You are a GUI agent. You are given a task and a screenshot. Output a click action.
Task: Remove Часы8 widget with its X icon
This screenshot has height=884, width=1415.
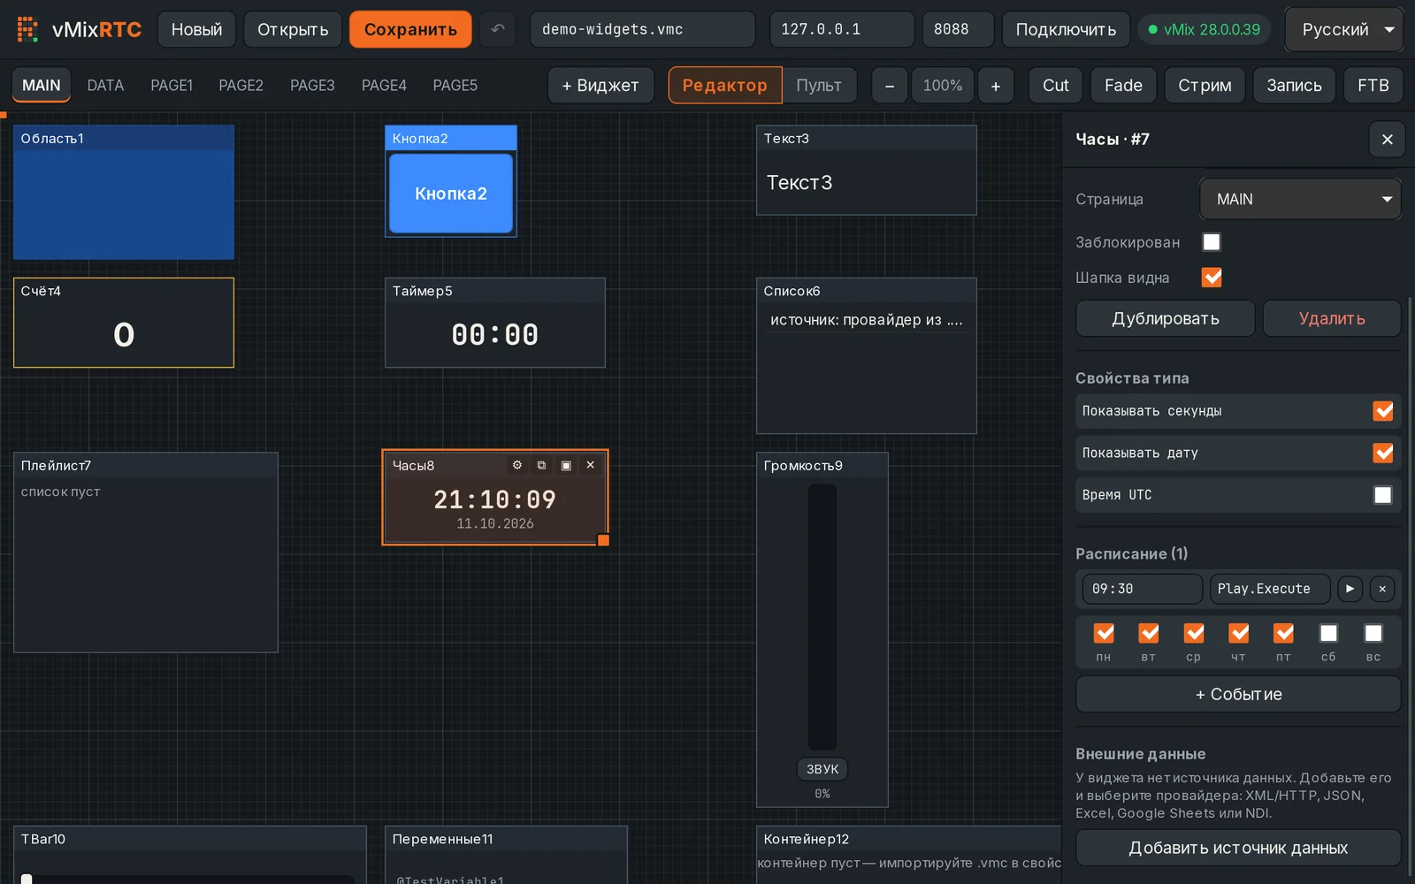[x=591, y=465]
